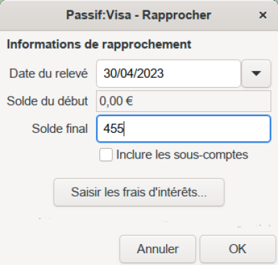Click the Date du relevé input field

click(168, 74)
